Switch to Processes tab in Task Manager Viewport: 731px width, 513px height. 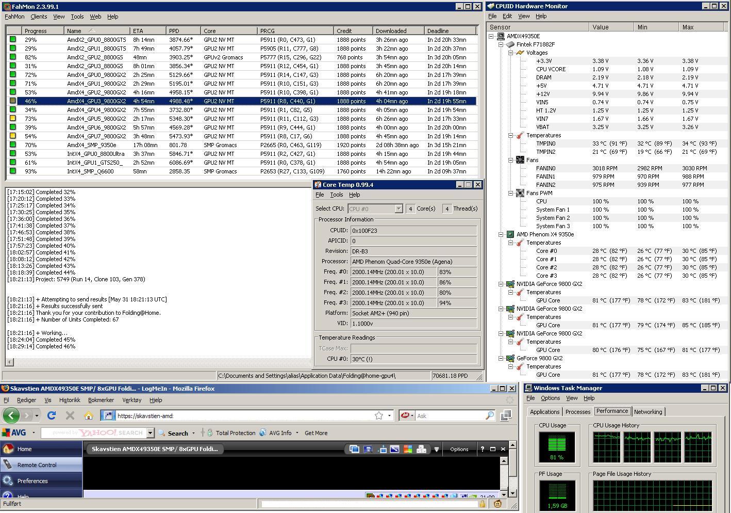pyautogui.click(x=577, y=412)
